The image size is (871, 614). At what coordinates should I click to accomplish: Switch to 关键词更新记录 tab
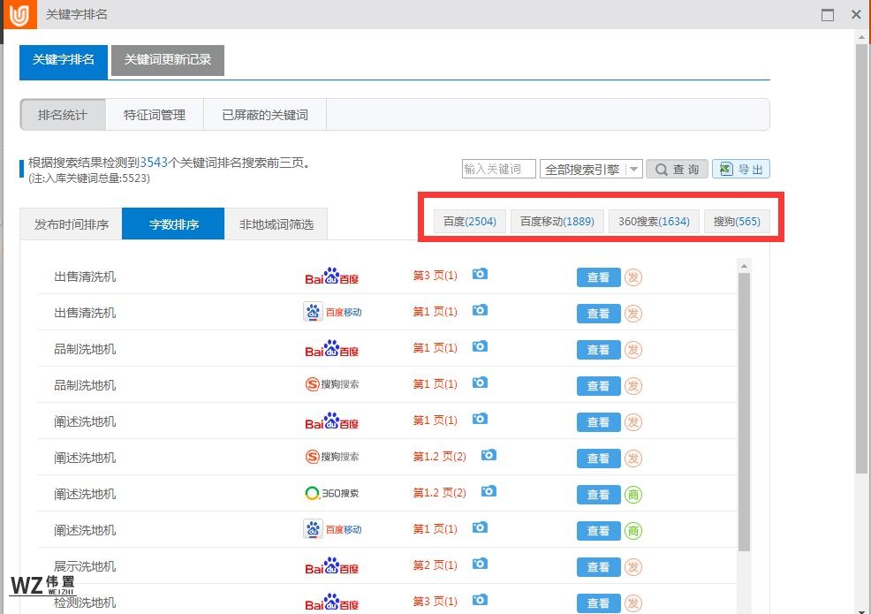(168, 60)
